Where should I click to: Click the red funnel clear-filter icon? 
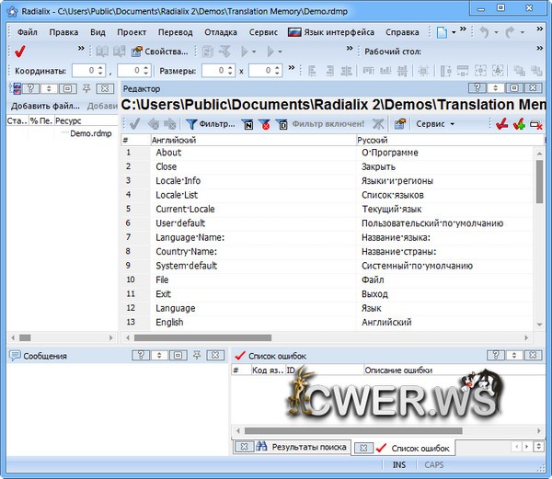265,124
